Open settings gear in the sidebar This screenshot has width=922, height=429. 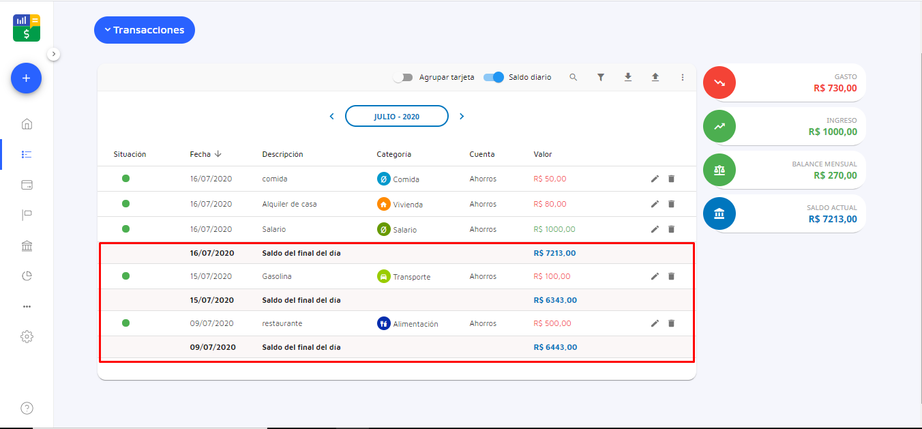pyautogui.click(x=27, y=336)
